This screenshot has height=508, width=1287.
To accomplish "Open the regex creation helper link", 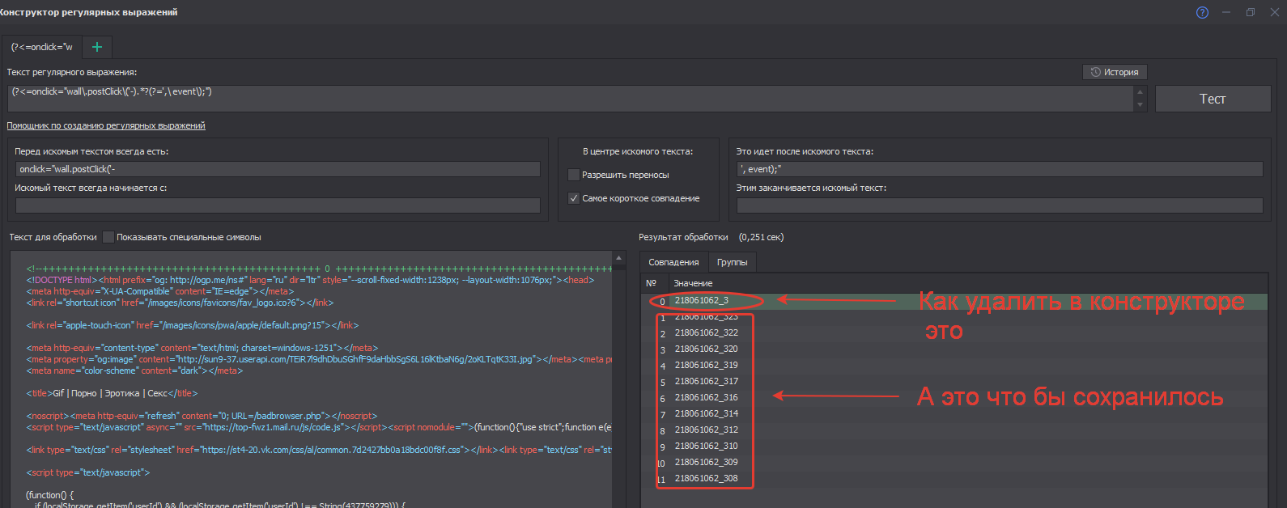I will pyautogui.click(x=106, y=125).
